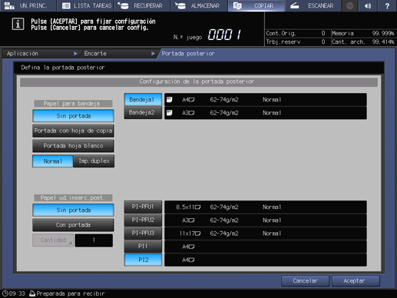Viewport: 397px width, 298px height.
Task: Click the Configuración de la portada posterior header
Action: [199, 82]
